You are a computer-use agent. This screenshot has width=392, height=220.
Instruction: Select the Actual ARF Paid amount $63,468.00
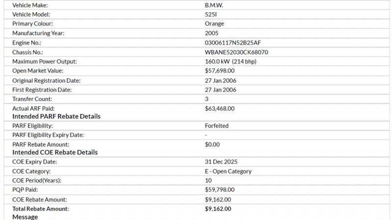tap(220, 108)
